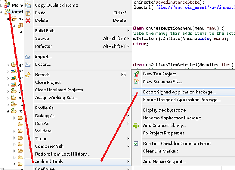
Task: Click the New Resource File icon
Action: [136, 82]
